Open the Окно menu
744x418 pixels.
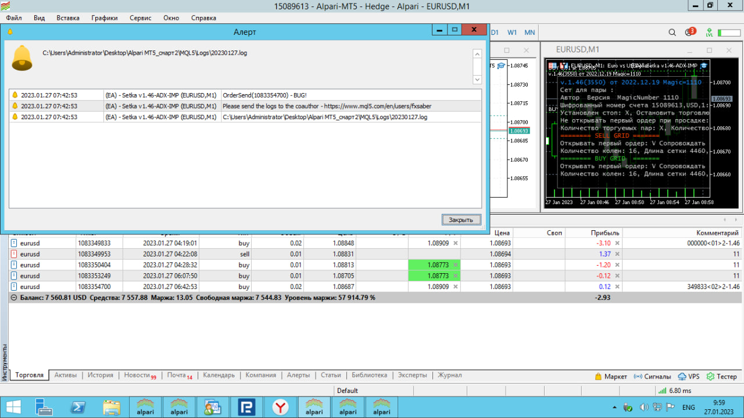171,18
